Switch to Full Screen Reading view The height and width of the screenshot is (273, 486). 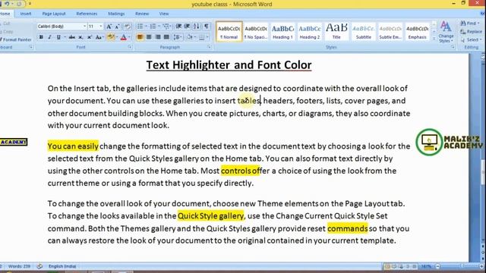394,266
